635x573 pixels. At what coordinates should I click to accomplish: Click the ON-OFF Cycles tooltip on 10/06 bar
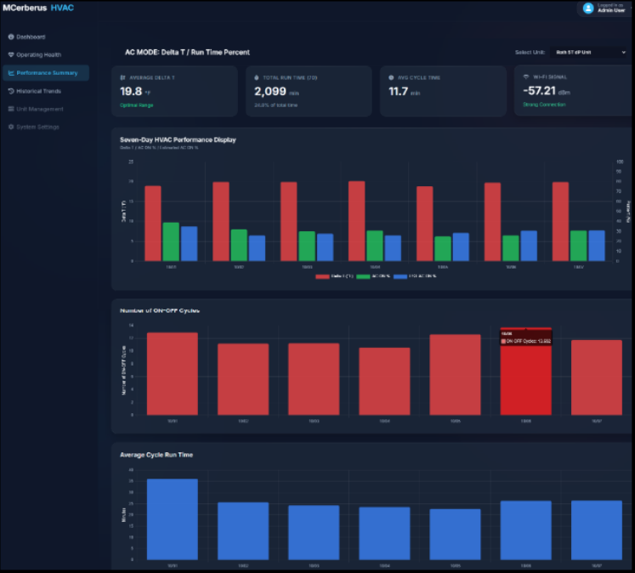(525, 338)
